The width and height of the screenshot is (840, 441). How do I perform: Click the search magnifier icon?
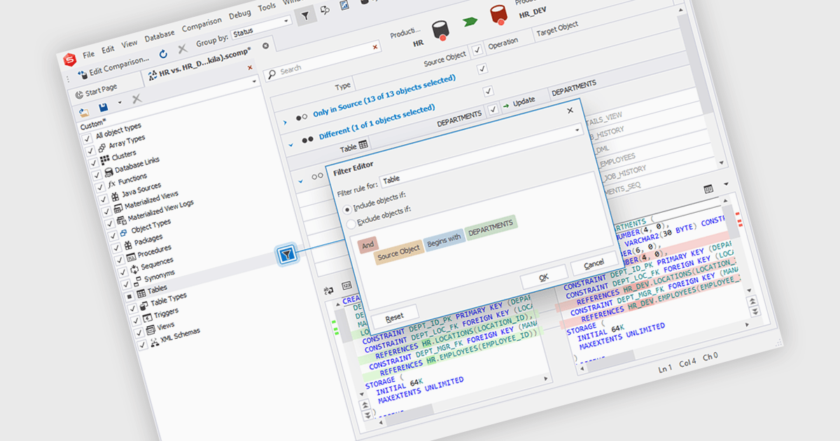click(272, 74)
